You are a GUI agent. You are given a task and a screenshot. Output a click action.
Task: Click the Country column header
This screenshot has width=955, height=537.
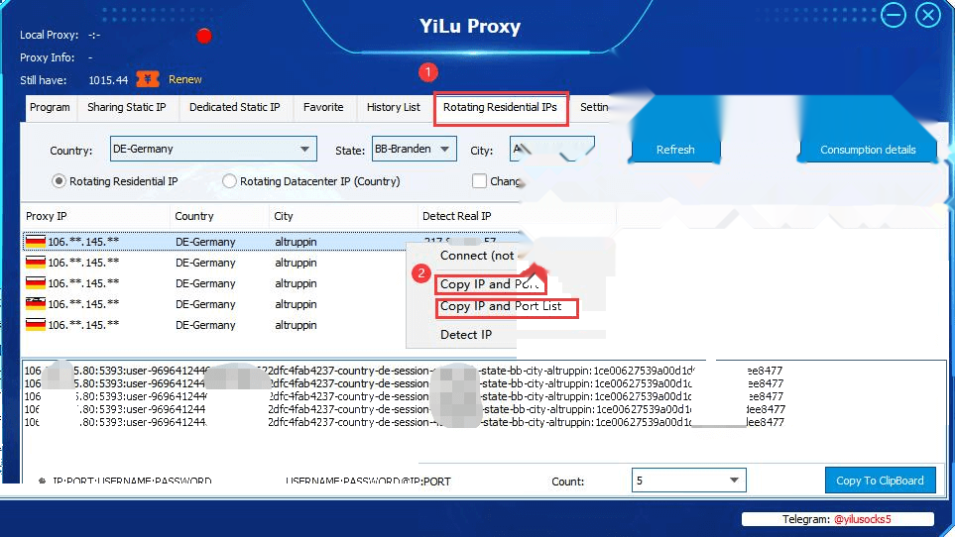(x=219, y=216)
